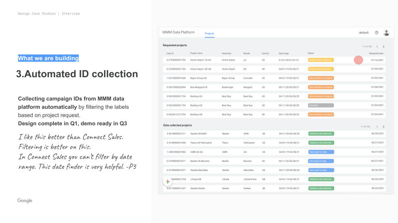Sort by the Country column header
Screen dimensions: 398x223
pos(265,53)
